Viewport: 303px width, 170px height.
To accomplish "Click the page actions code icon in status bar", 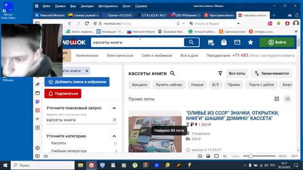I will click(x=224, y=156).
